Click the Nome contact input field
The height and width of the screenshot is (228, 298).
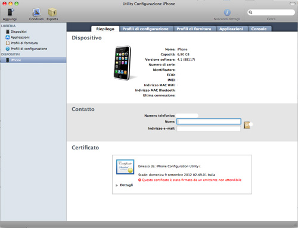(x=209, y=121)
